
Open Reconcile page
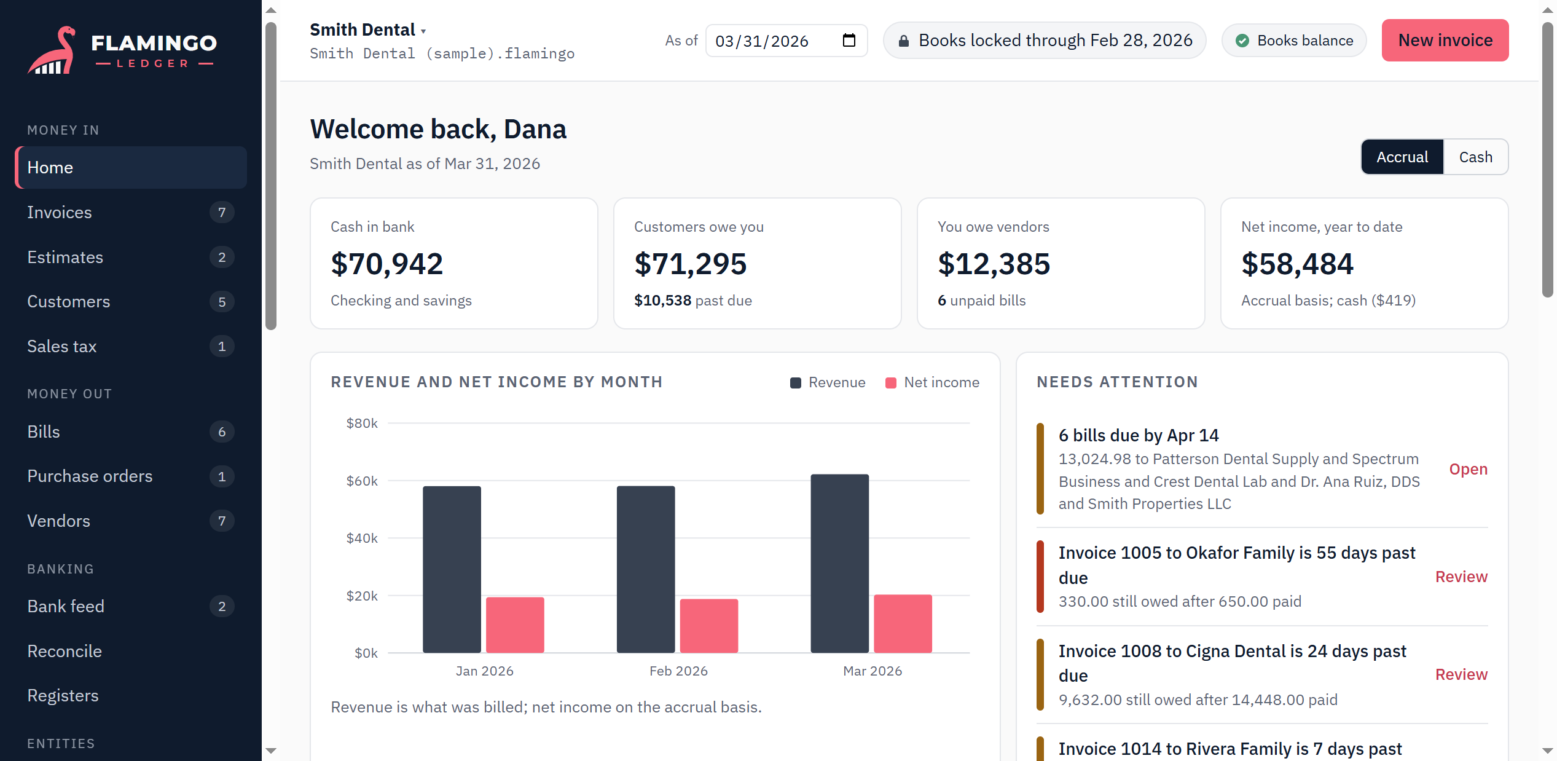(x=131, y=651)
